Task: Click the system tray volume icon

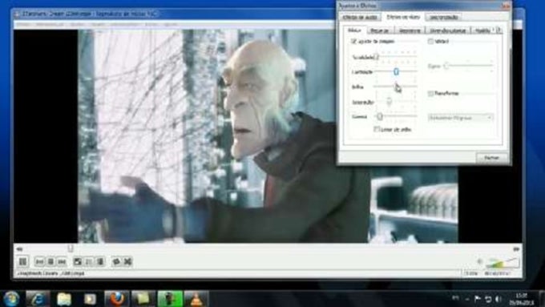Action: click(499, 299)
